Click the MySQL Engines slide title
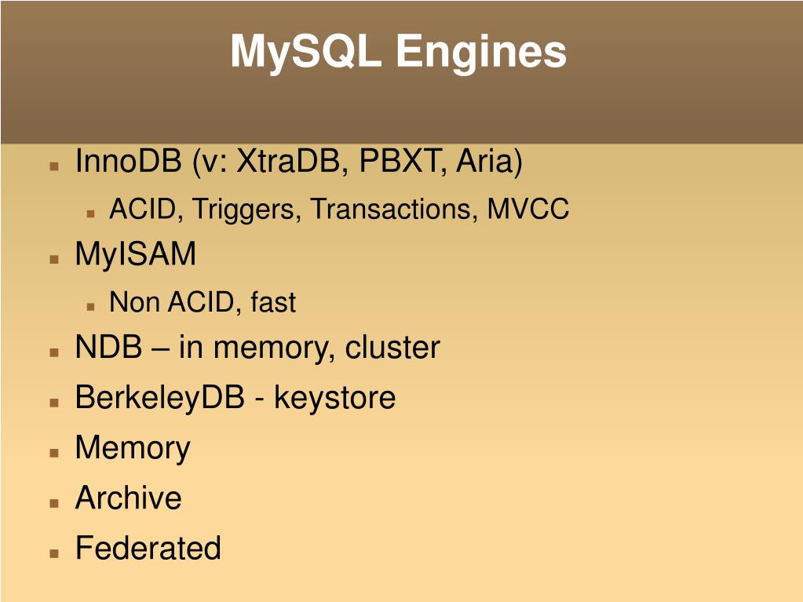The width and height of the screenshot is (803, 602). (399, 52)
